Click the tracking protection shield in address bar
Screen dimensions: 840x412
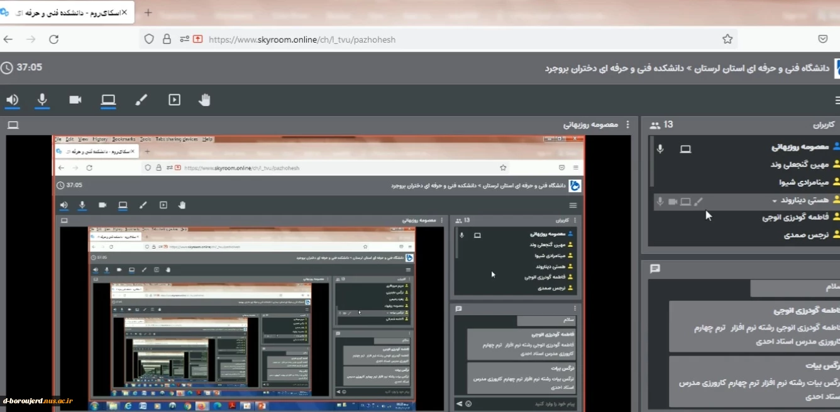(x=149, y=39)
